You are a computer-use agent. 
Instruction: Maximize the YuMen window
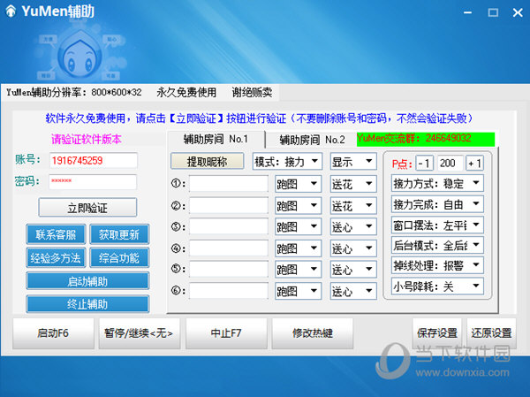point(493,12)
